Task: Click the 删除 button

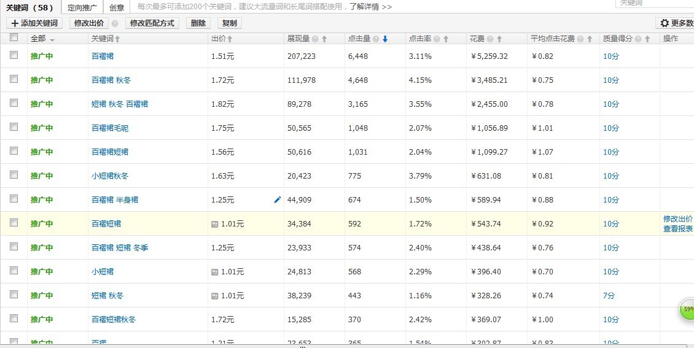Action: pos(198,23)
